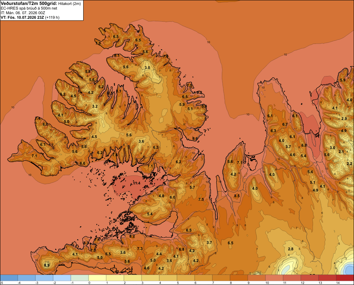
Task: Click the 'EC-HRES spá brúuð á 500m net' line
Action: click(29, 8)
